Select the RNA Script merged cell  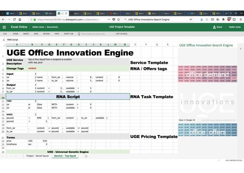point(68,97)
